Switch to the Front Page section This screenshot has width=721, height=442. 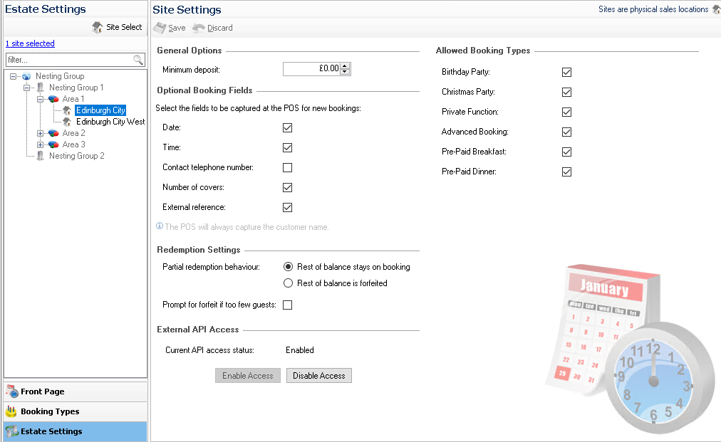tap(42, 391)
